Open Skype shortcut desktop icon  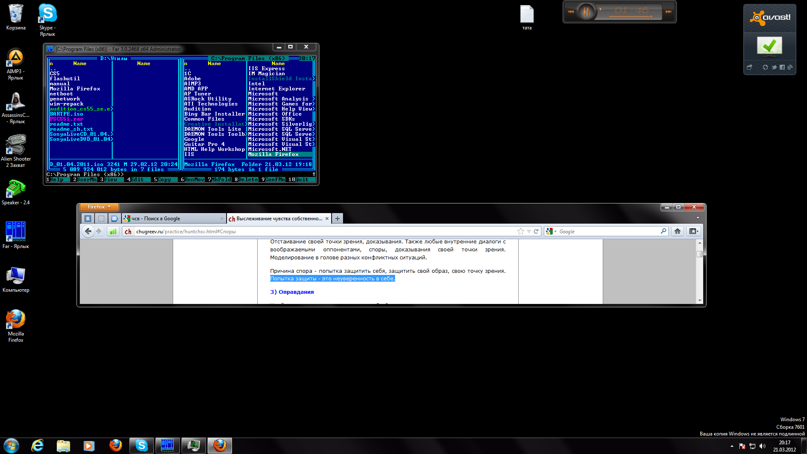tap(47, 20)
